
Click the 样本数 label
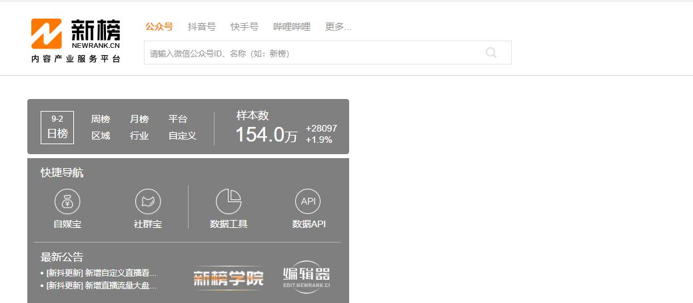pyautogui.click(x=253, y=116)
